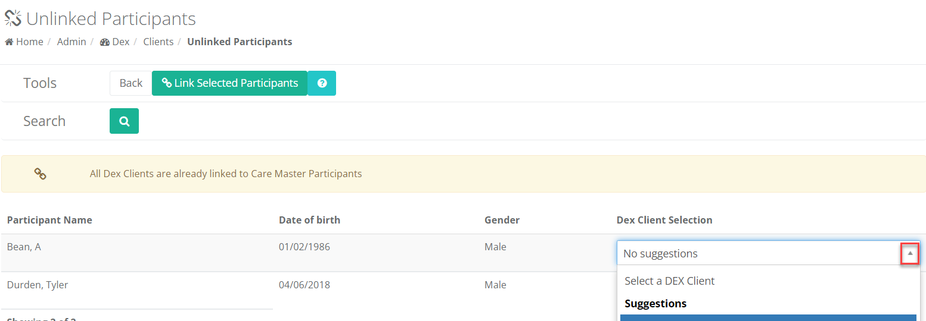Go to Home breadcrumb link
926x321 pixels.
[29, 42]
